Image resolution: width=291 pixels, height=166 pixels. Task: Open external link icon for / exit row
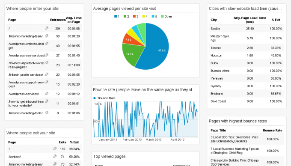click(x=55, y=148)
